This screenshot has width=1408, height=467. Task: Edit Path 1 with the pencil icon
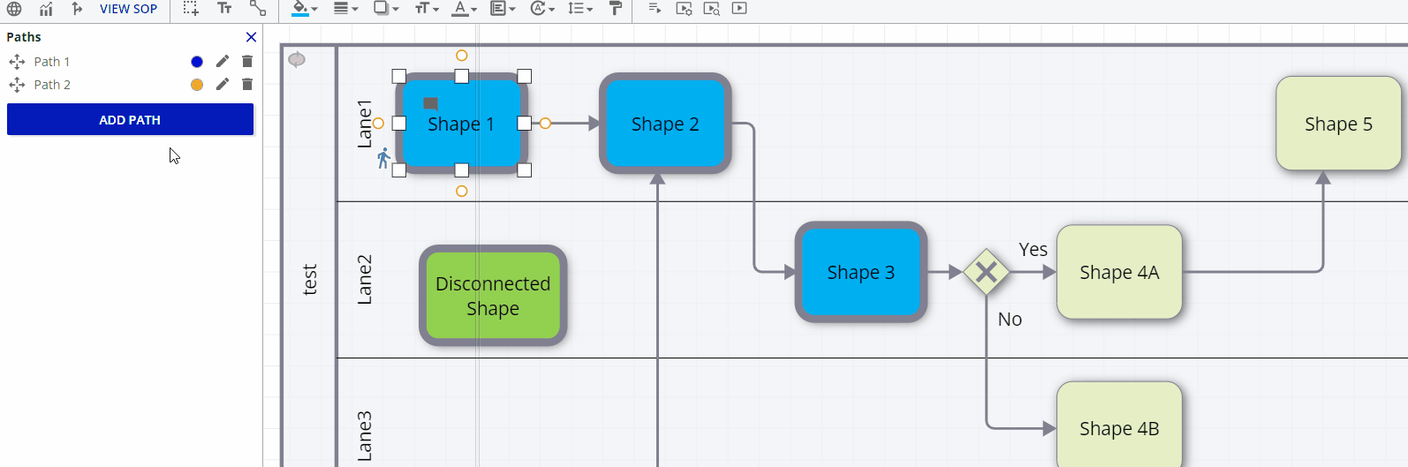click(223, 61)
